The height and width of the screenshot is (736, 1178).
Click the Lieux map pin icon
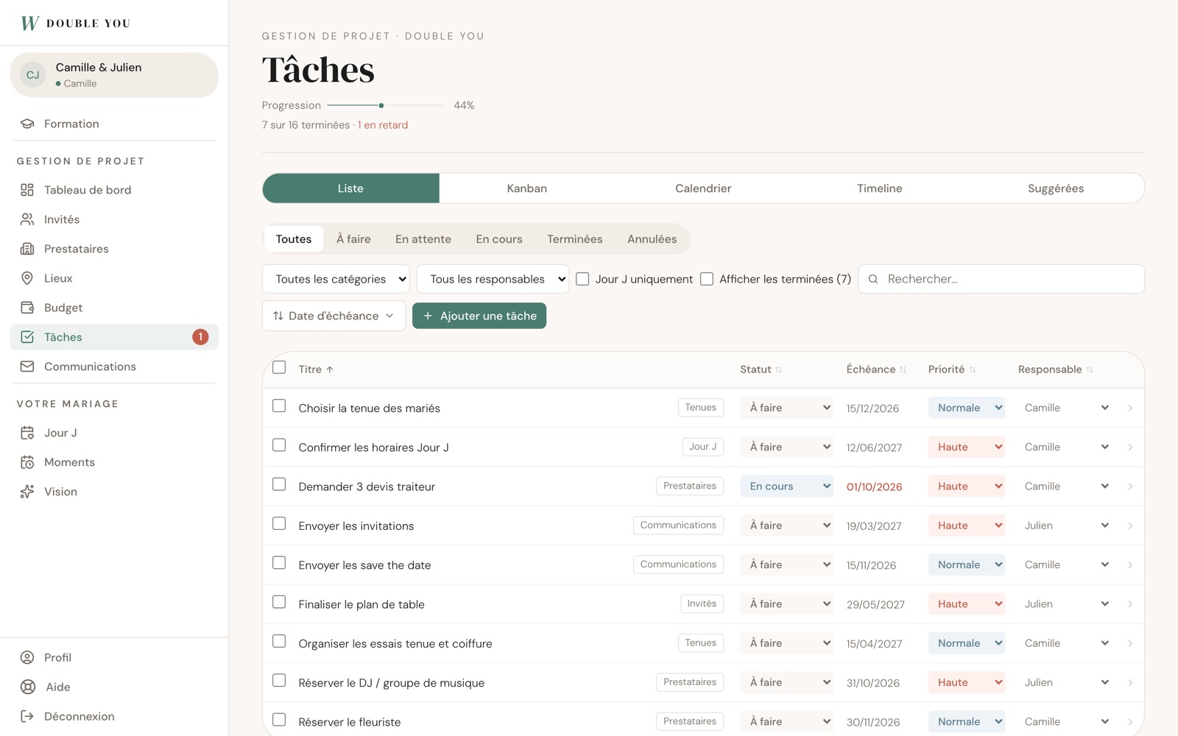pos(27,278)
